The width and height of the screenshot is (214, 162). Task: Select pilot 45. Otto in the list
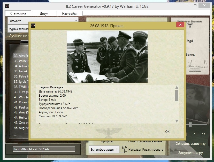tap(21, 122)
